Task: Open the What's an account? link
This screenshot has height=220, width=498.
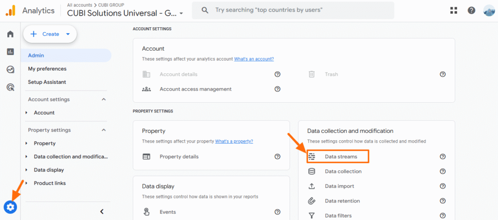Action: (254, 59)
